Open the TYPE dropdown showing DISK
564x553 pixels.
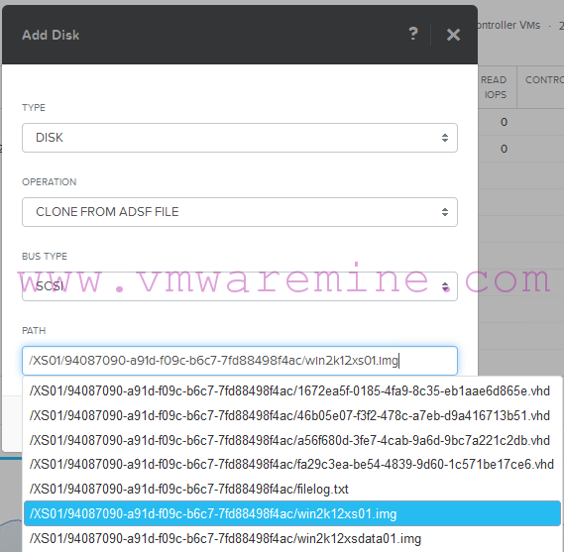(x=240, y=138)
